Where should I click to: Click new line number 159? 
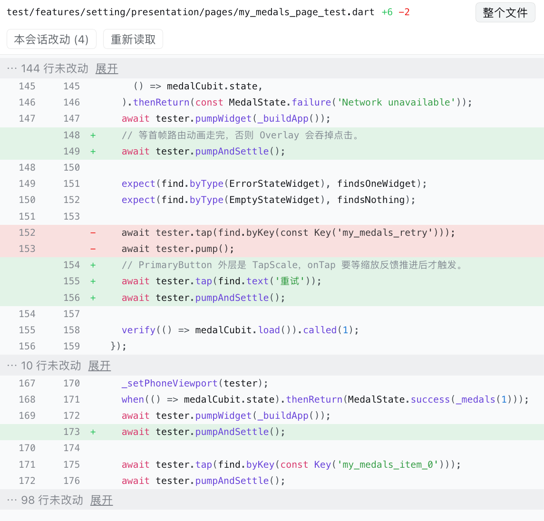point(71,346)
